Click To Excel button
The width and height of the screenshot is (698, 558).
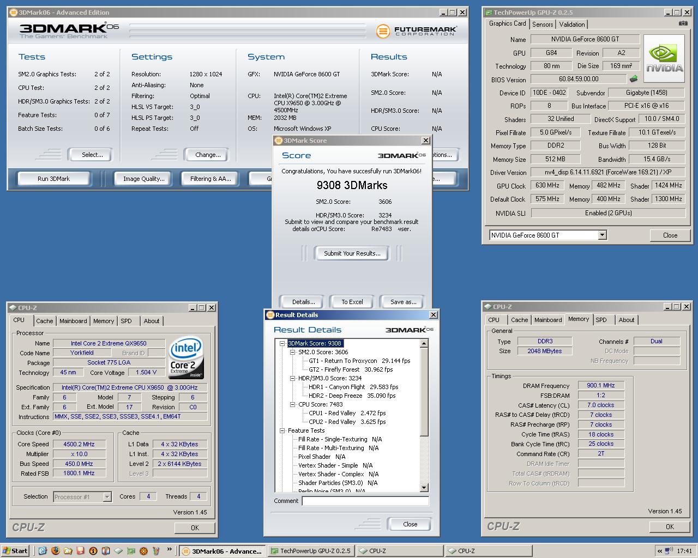[352, 302]
